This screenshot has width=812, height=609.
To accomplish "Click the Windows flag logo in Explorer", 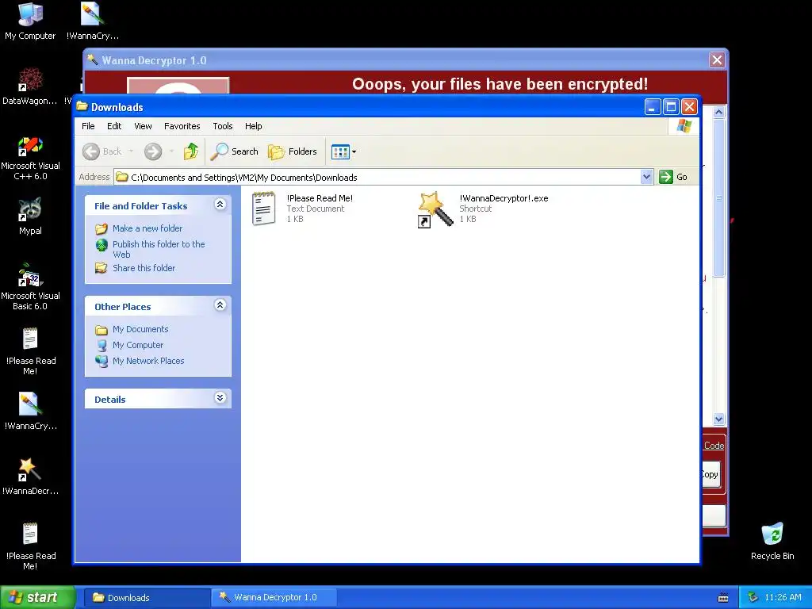I will (x=684, y=126).
